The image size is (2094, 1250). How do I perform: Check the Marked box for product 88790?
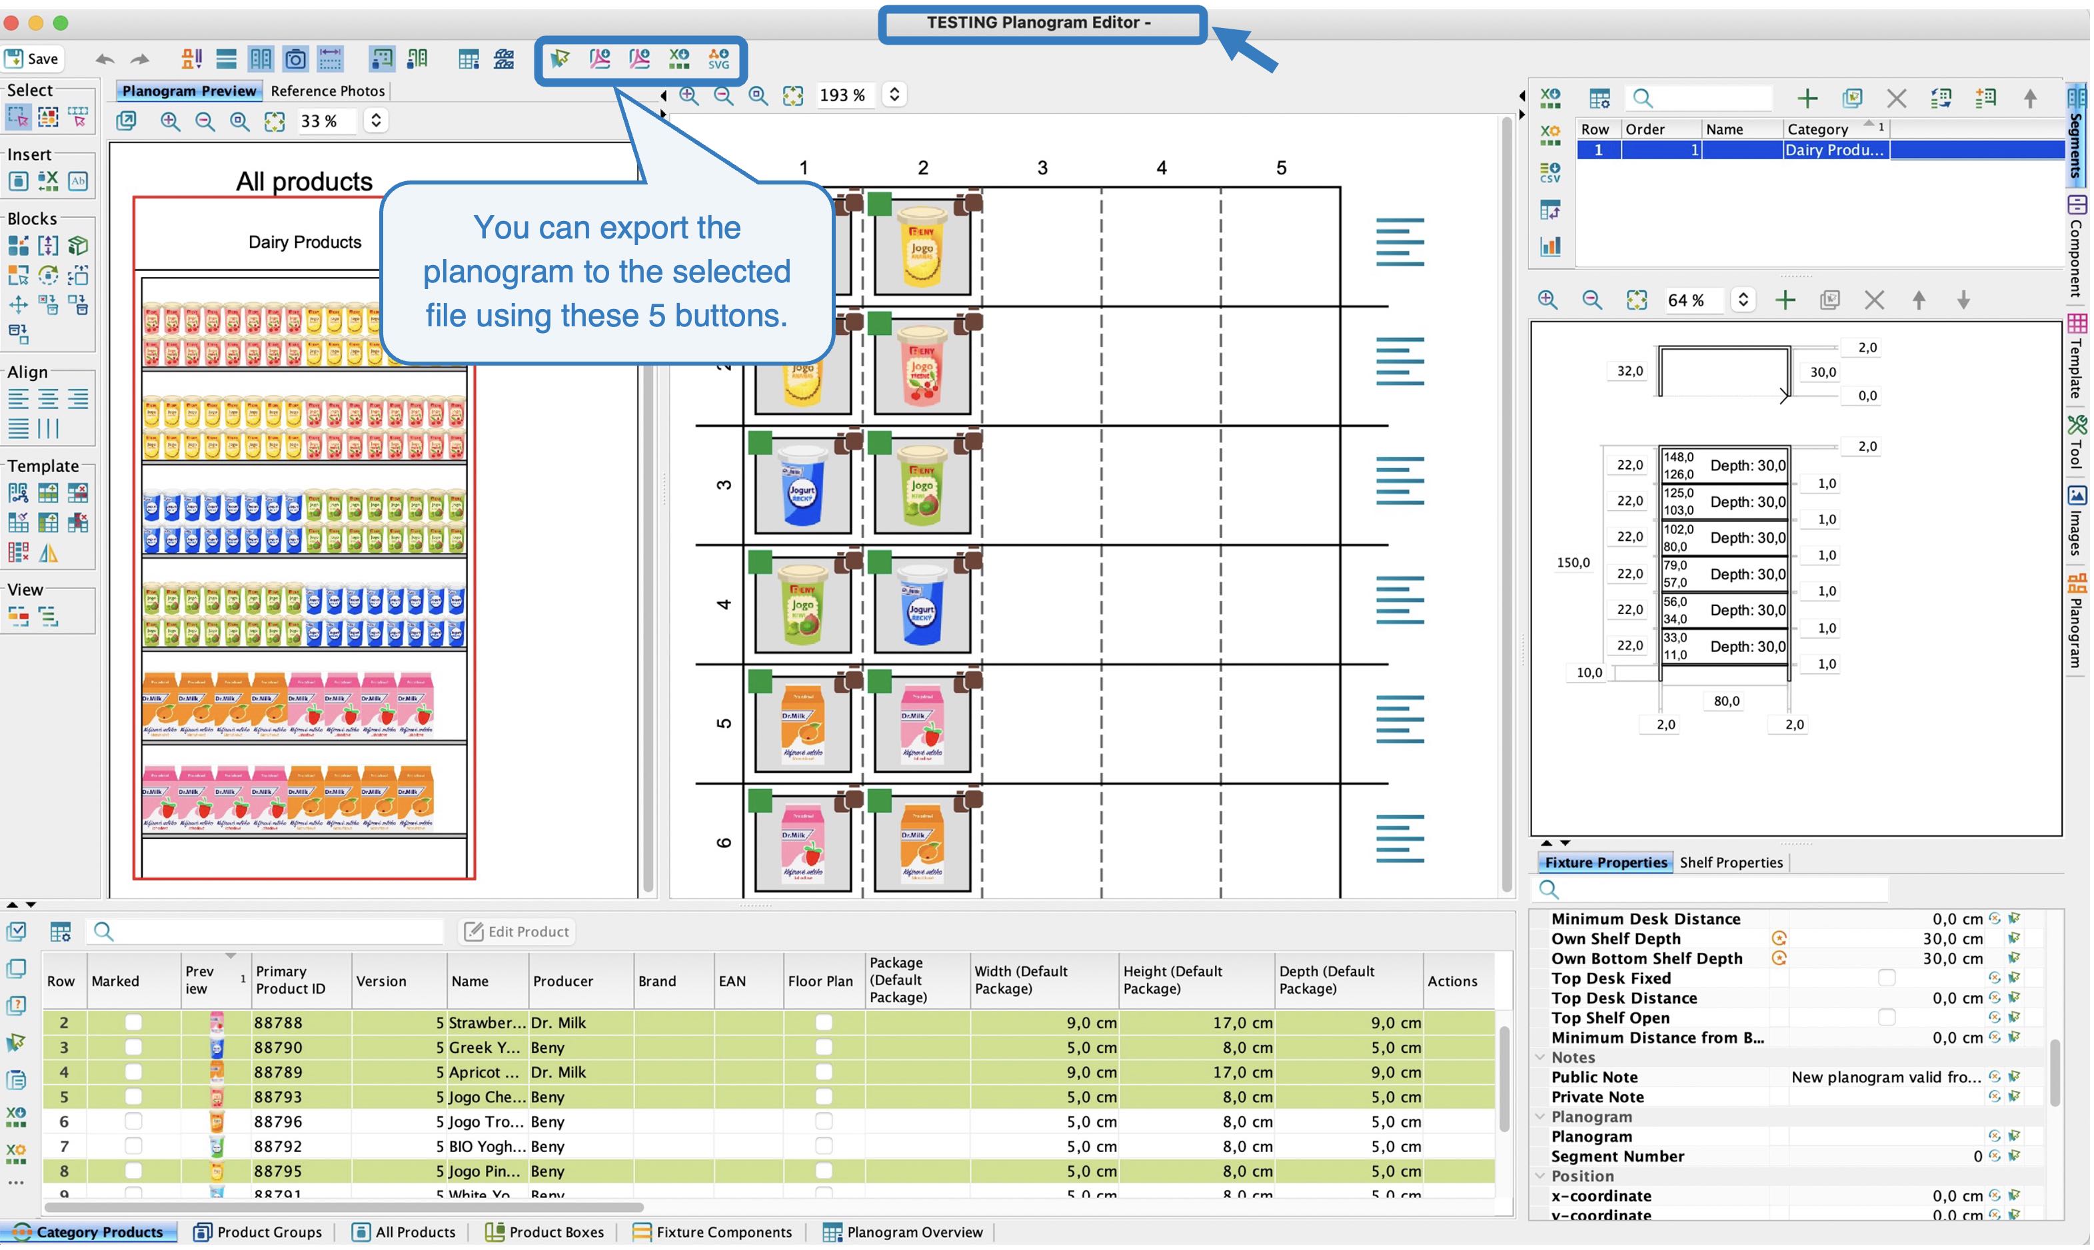click(133, 1047)
